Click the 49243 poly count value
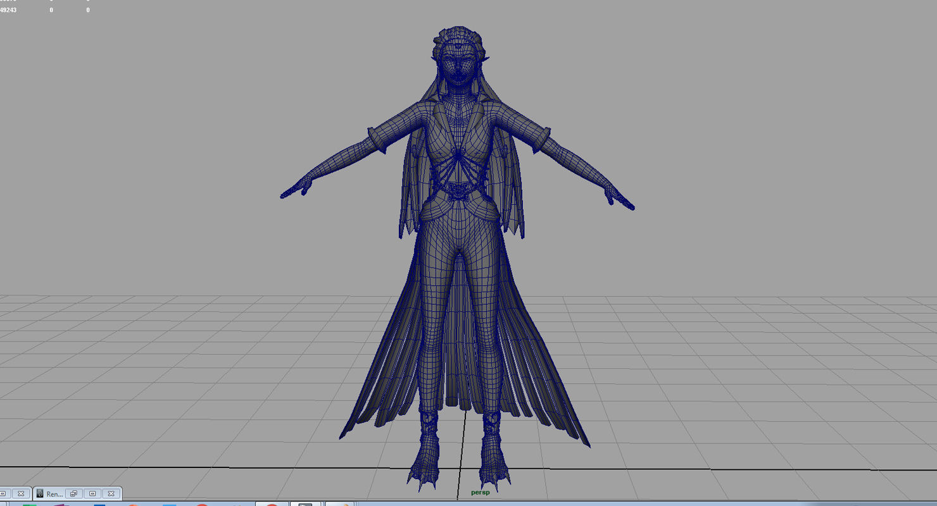The image size is (937, 506). [8, 10]
